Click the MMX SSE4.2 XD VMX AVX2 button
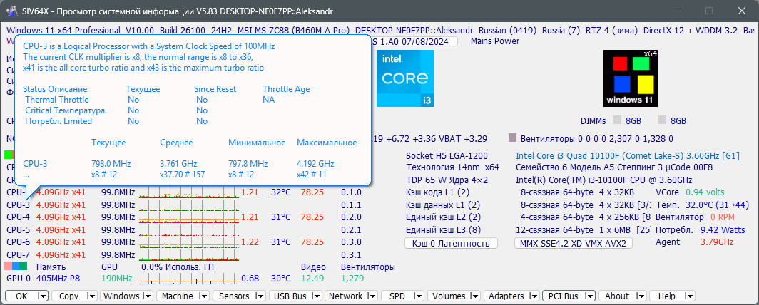 pos(573,243)
